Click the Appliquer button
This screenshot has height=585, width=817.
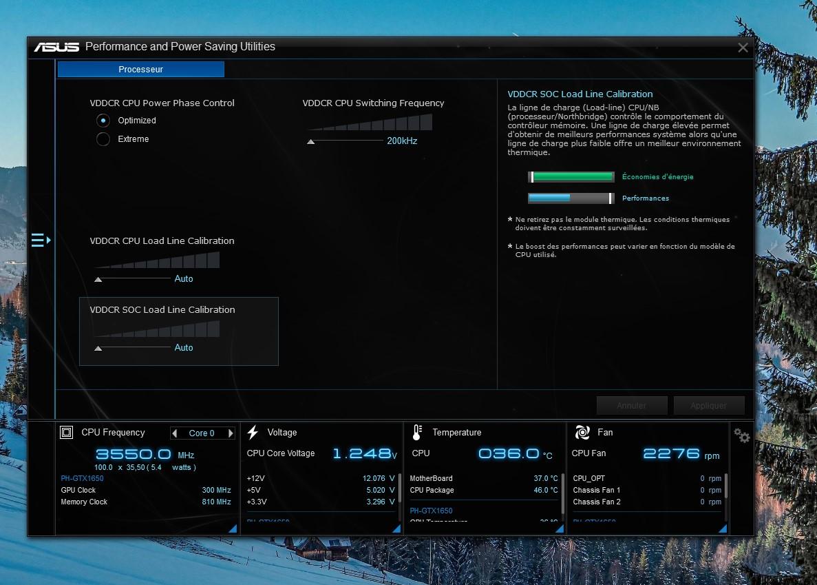click(708, 406)
